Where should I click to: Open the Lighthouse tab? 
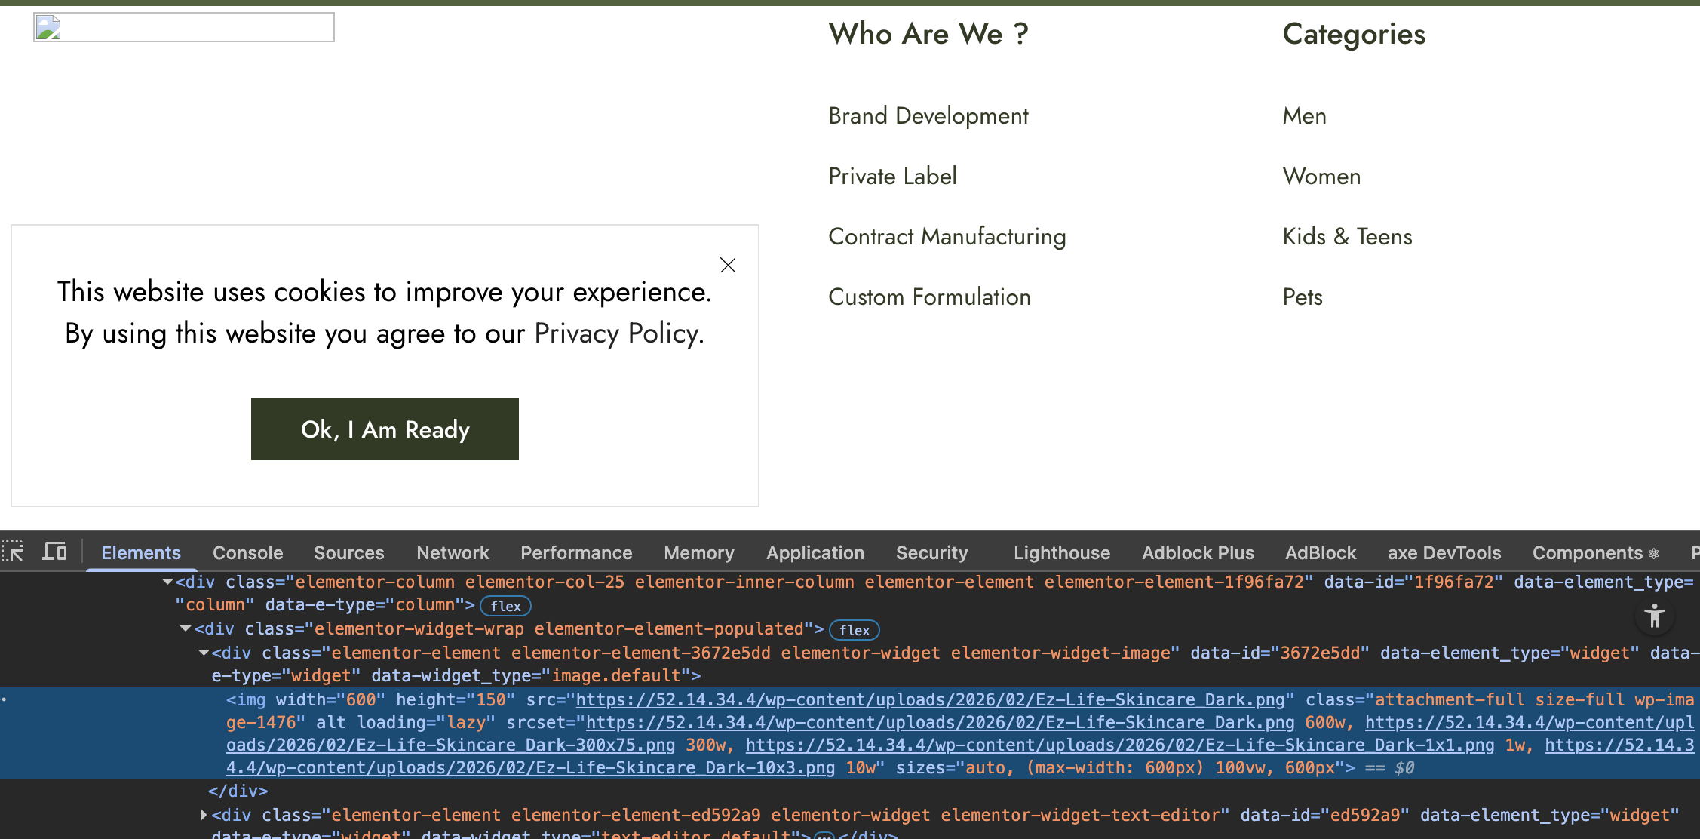(1061, 552)
